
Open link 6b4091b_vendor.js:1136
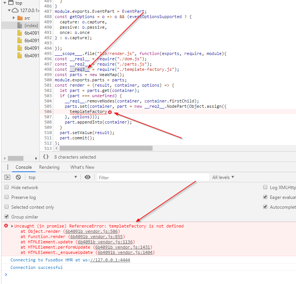point(105,242)
